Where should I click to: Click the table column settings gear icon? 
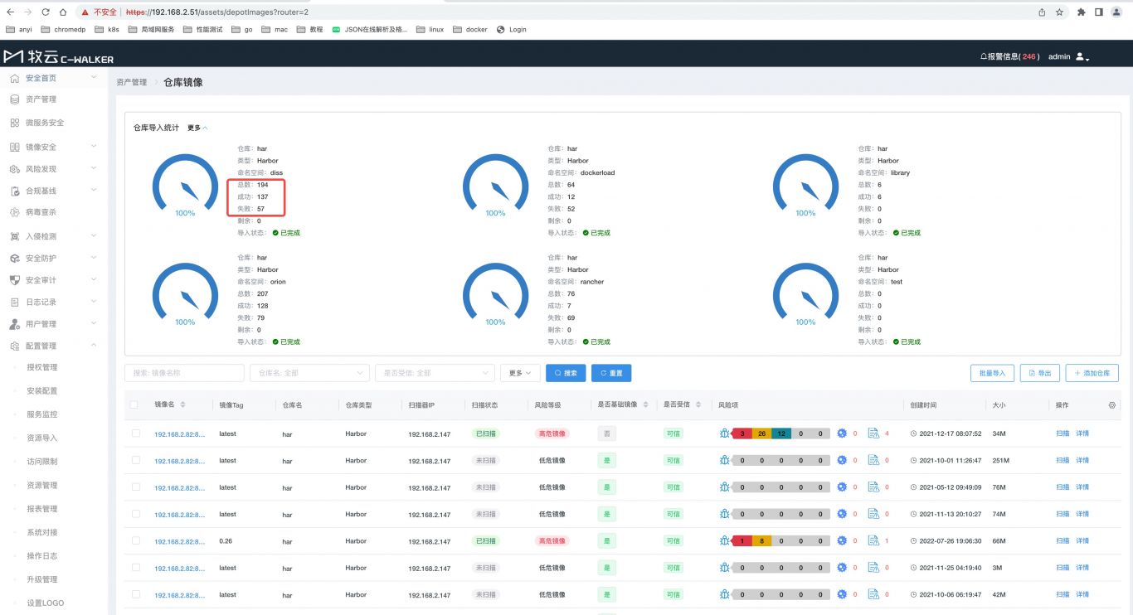click(x=1112, y=405)
